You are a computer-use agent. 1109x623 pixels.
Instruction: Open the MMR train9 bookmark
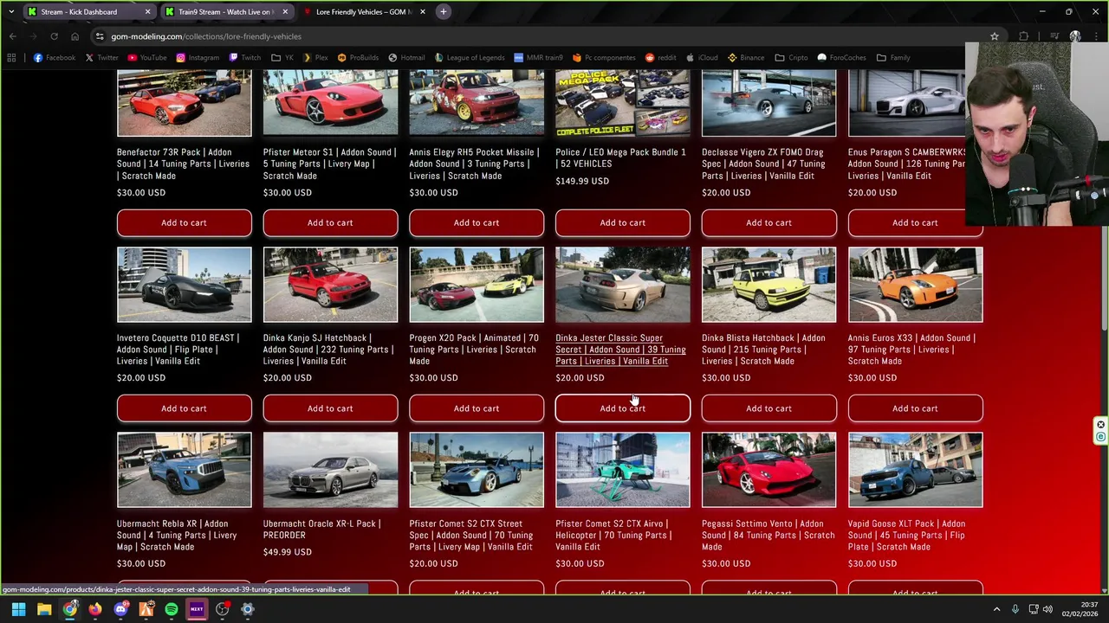pos(538,58)
